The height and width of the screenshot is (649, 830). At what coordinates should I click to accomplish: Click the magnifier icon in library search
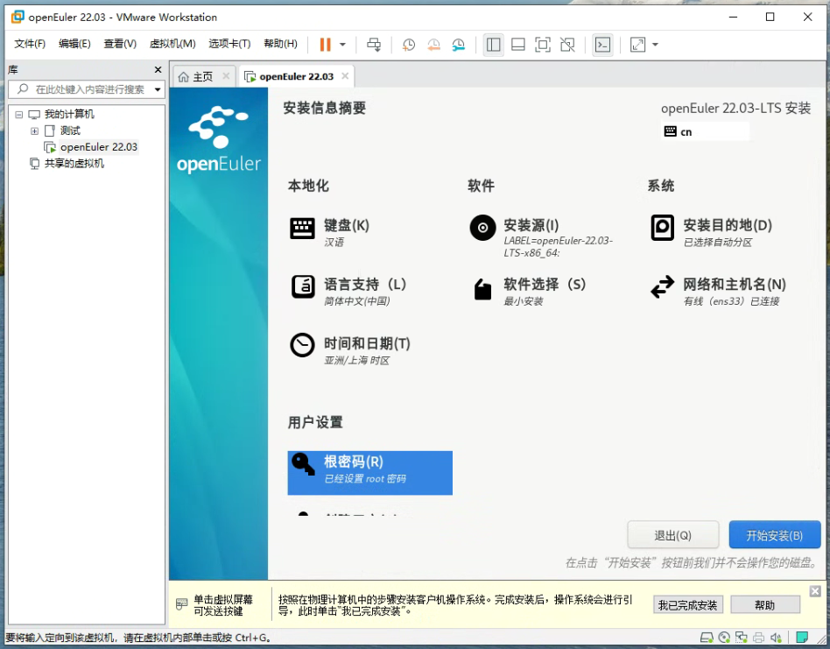(x=23, y=89)
